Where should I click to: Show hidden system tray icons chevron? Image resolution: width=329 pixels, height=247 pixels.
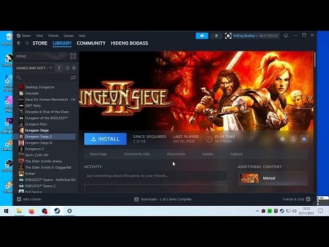[x=257, y=211]
